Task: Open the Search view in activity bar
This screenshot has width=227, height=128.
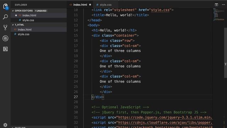Action: tap(5, 17)
